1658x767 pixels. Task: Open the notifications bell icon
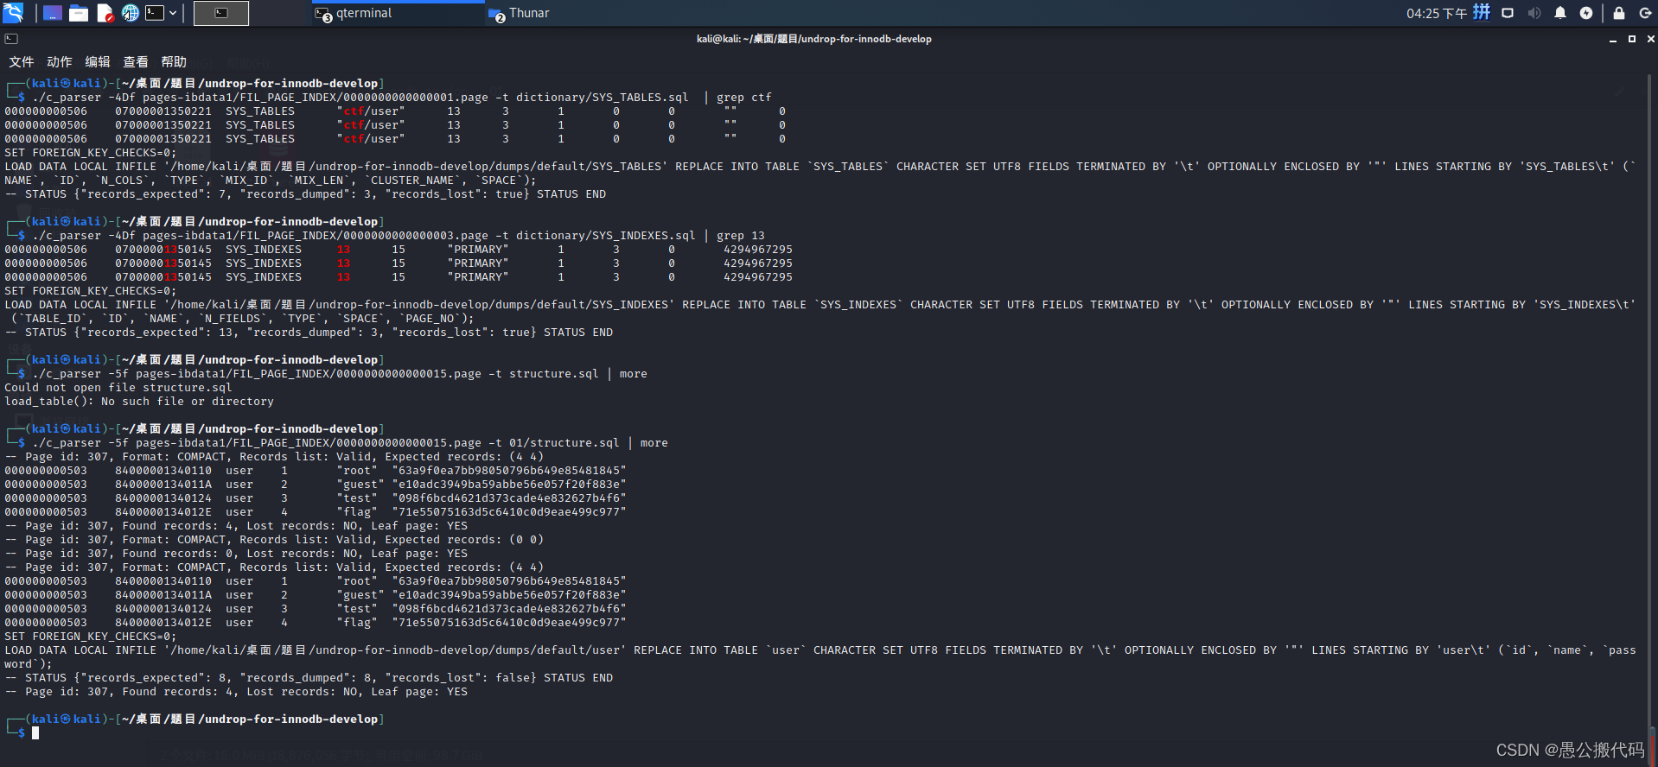coord(1560,13)
